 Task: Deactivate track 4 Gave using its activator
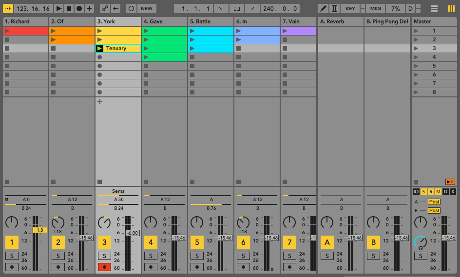[151, 242]
